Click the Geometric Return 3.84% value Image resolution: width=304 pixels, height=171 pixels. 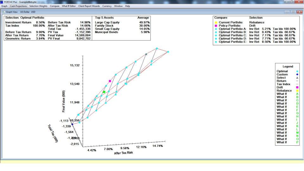(x=40, y=39)
